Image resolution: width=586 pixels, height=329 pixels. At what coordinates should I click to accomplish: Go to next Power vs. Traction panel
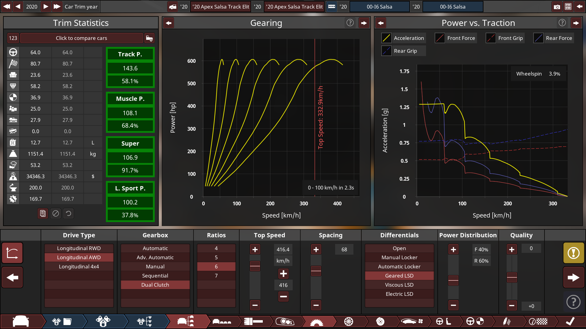click(x=576, y=23)
